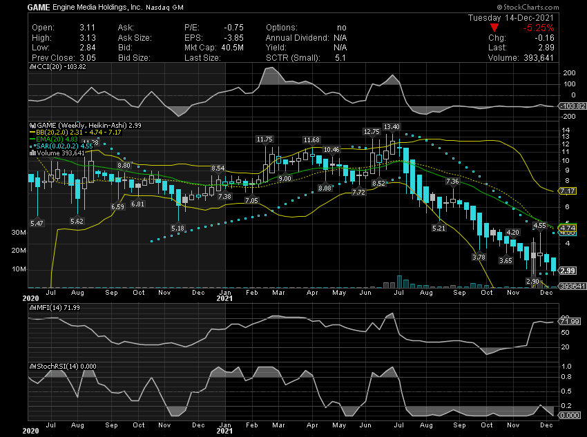Click the 3.65 price low label
587x437 pixels.
tap(506, 261)
